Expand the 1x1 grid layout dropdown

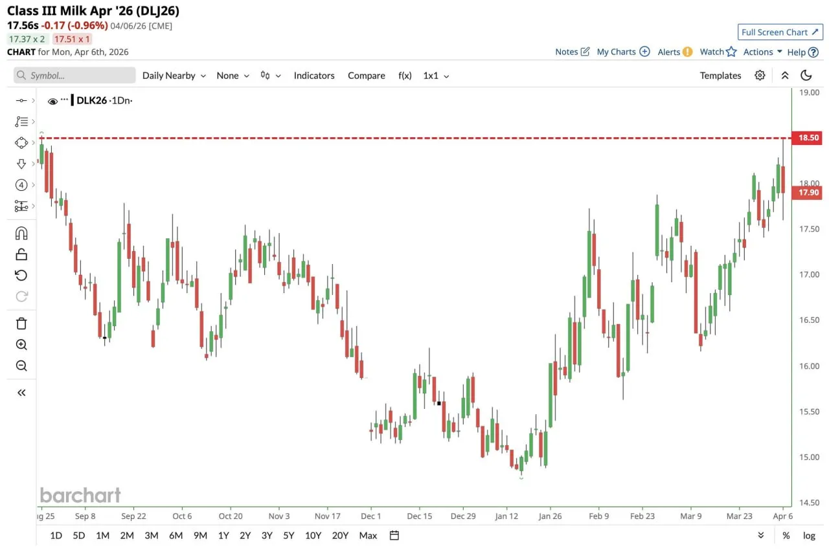click(436, 75)
